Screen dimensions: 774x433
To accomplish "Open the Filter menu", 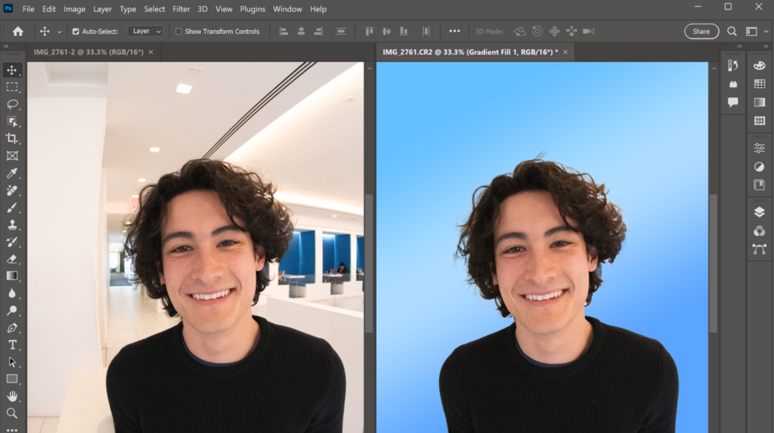I will point(181,9).
